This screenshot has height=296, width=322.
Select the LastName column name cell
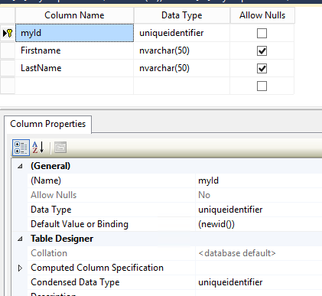[74, 68]
